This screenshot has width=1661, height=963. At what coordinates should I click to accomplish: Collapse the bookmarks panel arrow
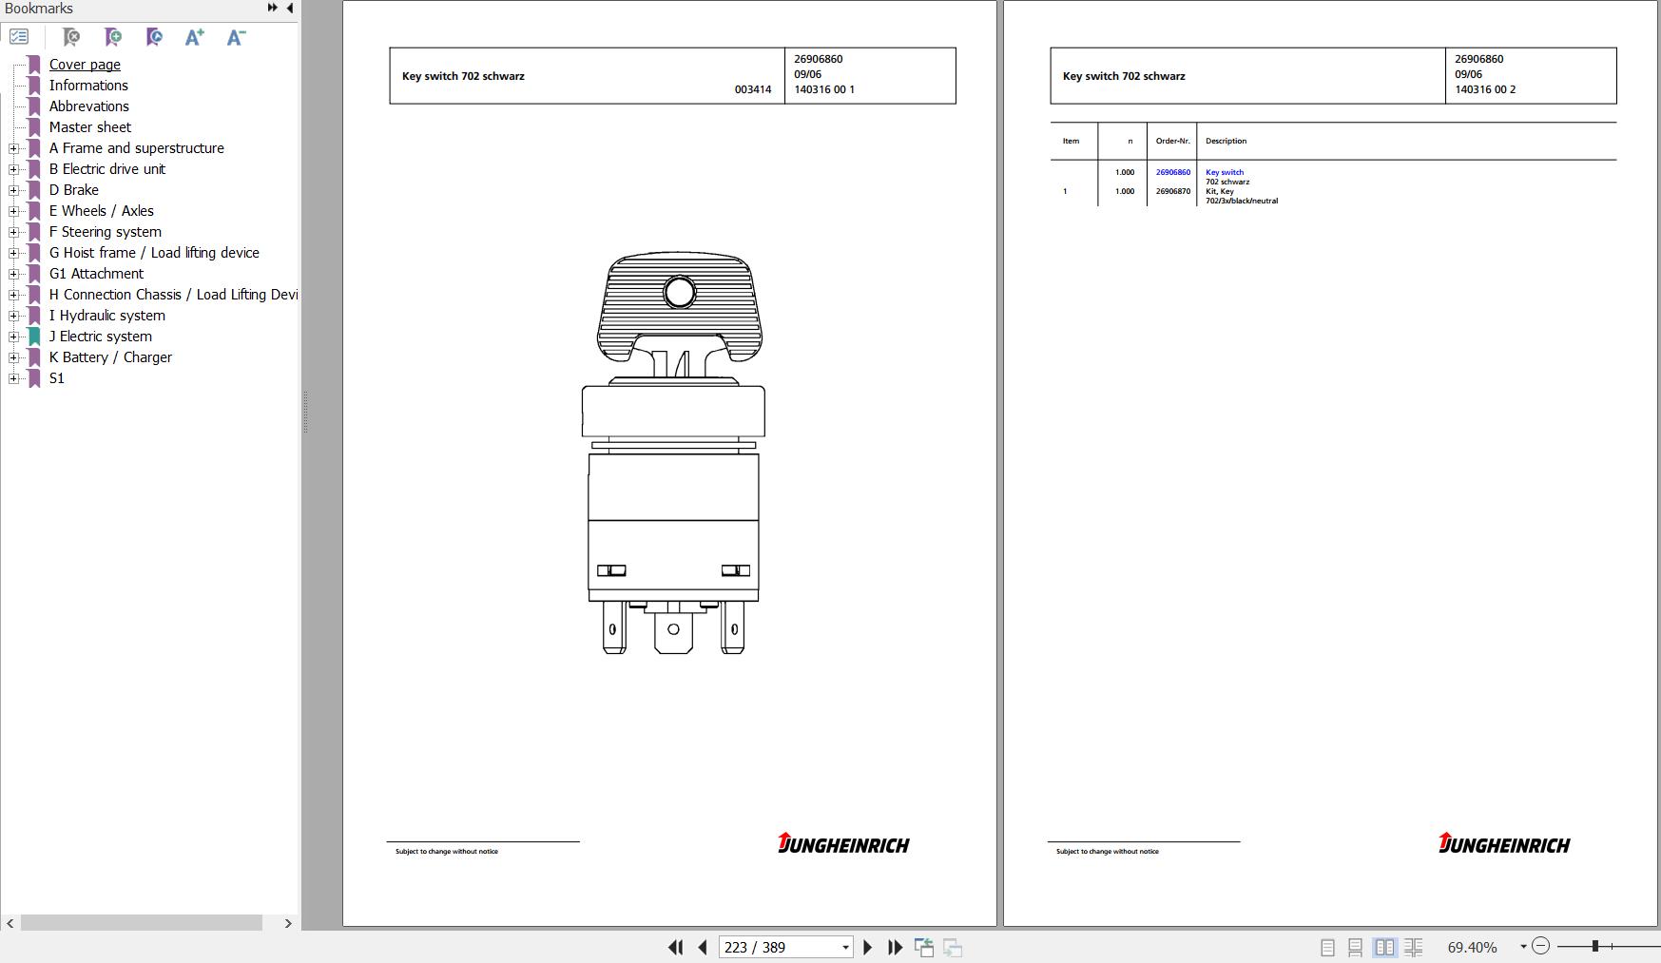(x=290, y=8)
